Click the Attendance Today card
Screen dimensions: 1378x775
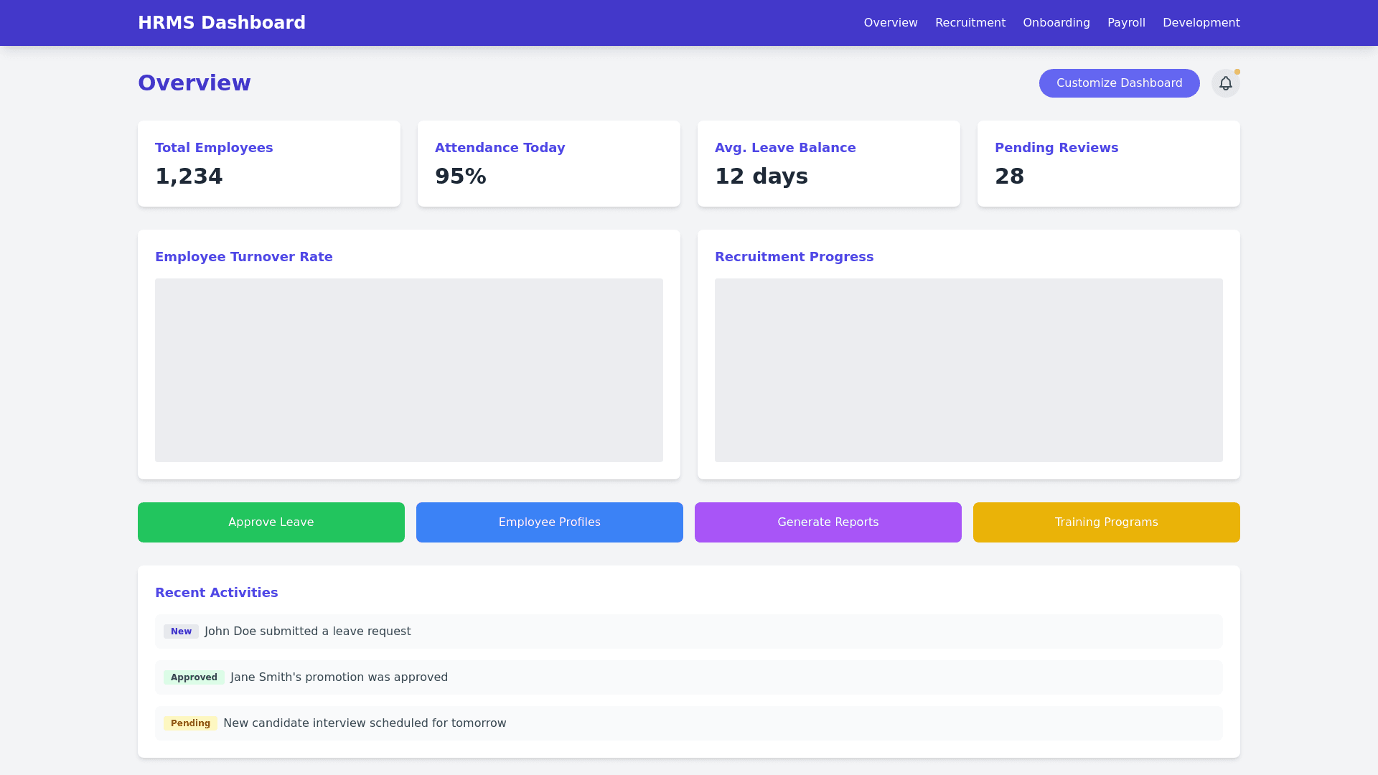548,163
